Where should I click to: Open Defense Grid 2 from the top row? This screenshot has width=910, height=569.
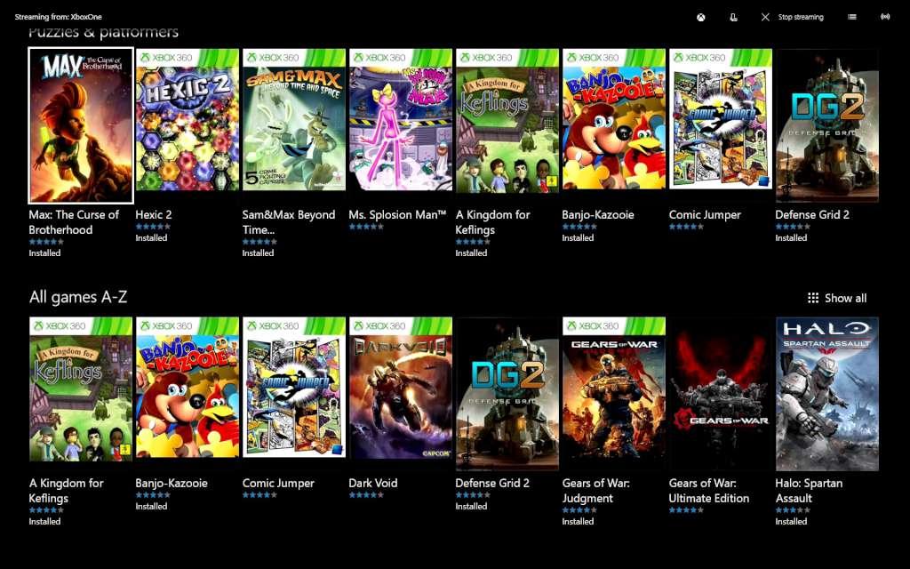point(826,125)
